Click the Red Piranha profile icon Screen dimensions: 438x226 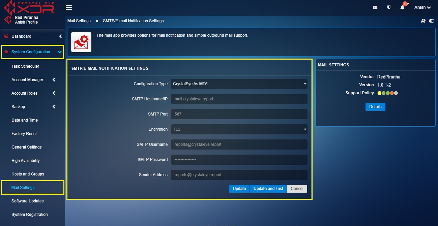click(8, 20)
